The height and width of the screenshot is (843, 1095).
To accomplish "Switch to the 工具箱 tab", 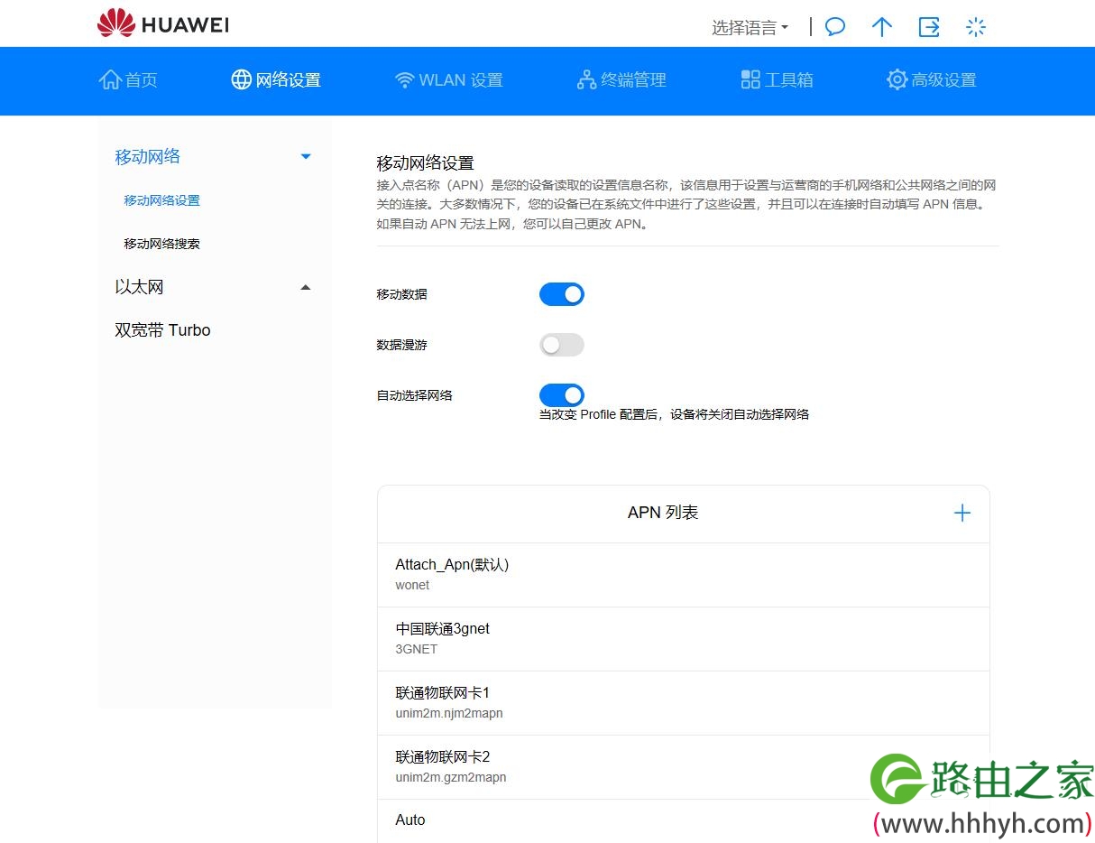I will tap(777, 80).
